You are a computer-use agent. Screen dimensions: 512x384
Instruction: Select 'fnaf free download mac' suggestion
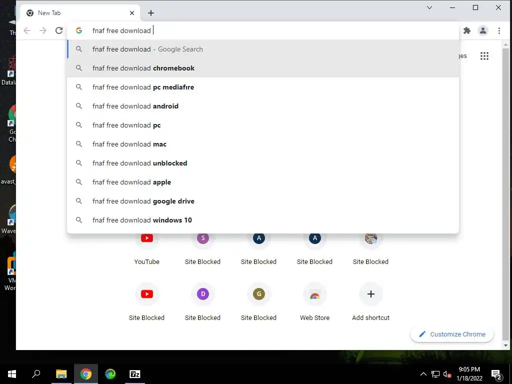(263, 144)
